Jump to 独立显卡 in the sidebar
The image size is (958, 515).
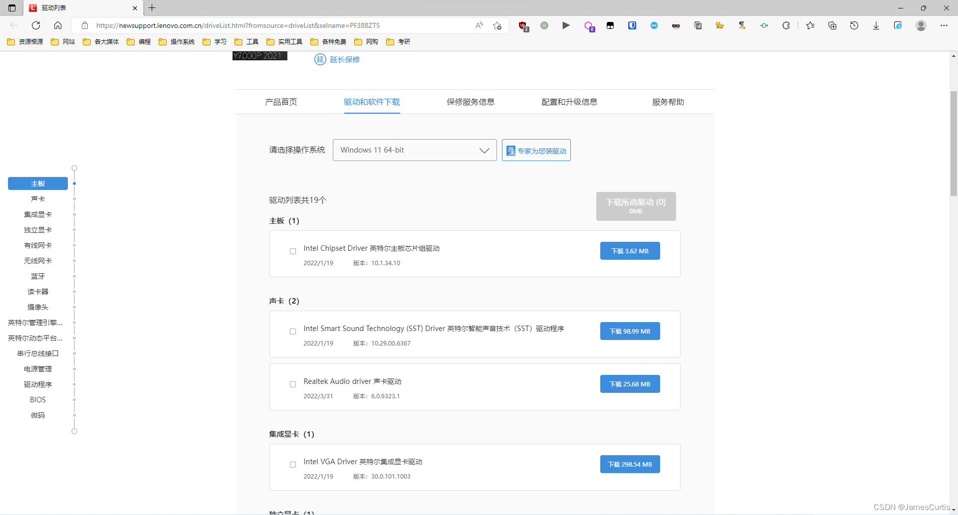[x=38, y=230]
